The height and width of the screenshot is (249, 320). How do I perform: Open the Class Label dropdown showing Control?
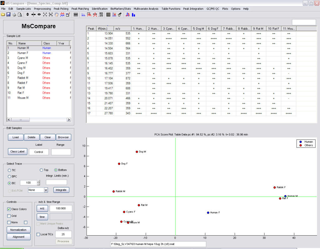[39, 152]
